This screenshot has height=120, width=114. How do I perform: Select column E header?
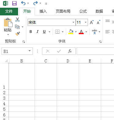tap(90, 61)
